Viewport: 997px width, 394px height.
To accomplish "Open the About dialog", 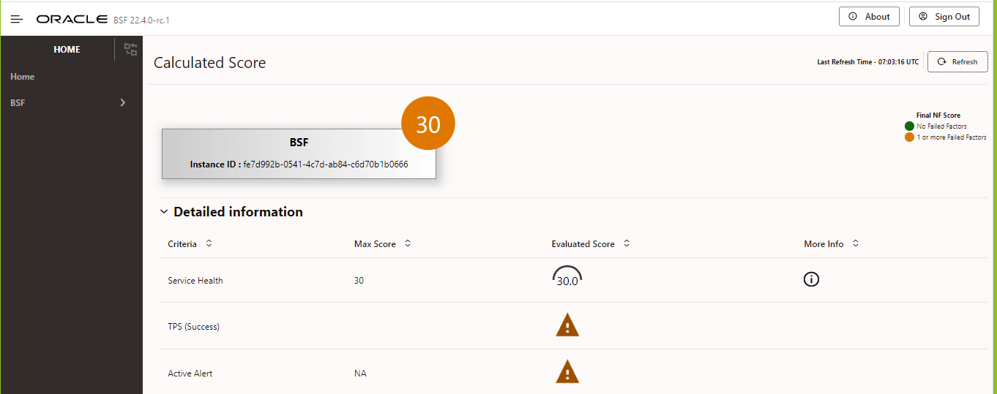I will point(869,17).
